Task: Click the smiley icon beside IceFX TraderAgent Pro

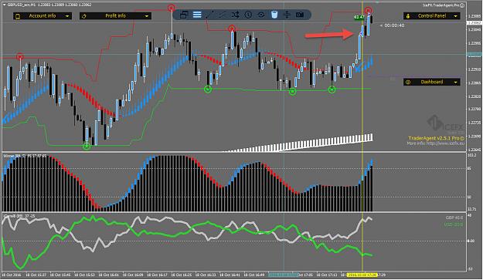Action: pyautogui.click(x=462, y=5)
